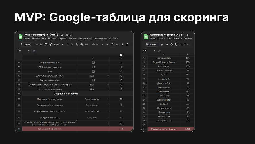Format as percent in left spreadsheet
255x144 pixels.
tap(72, 44)
